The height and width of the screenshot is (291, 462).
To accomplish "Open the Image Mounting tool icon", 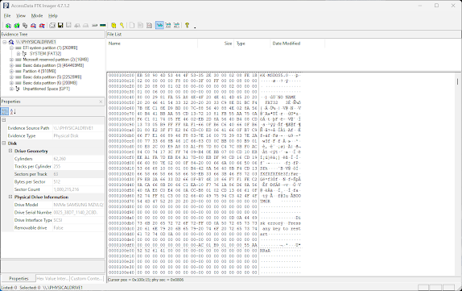I will tap(25, 25).
